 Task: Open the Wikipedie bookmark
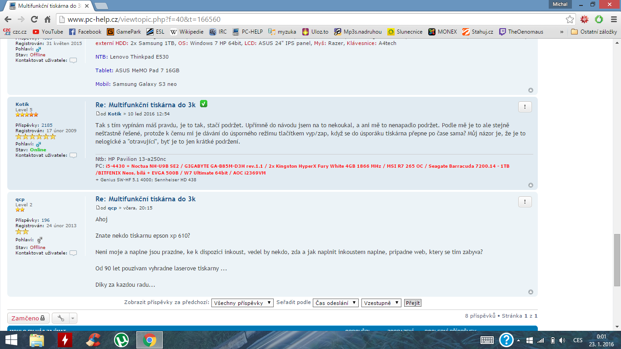187,32
